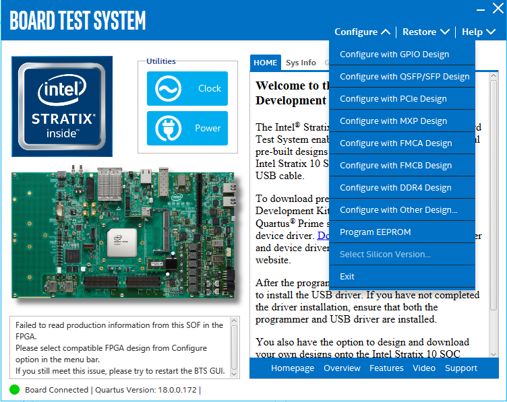Viewport: 507px width, 402px height.
Task: Open the Overview link
Action: click(x=342, y=368)
